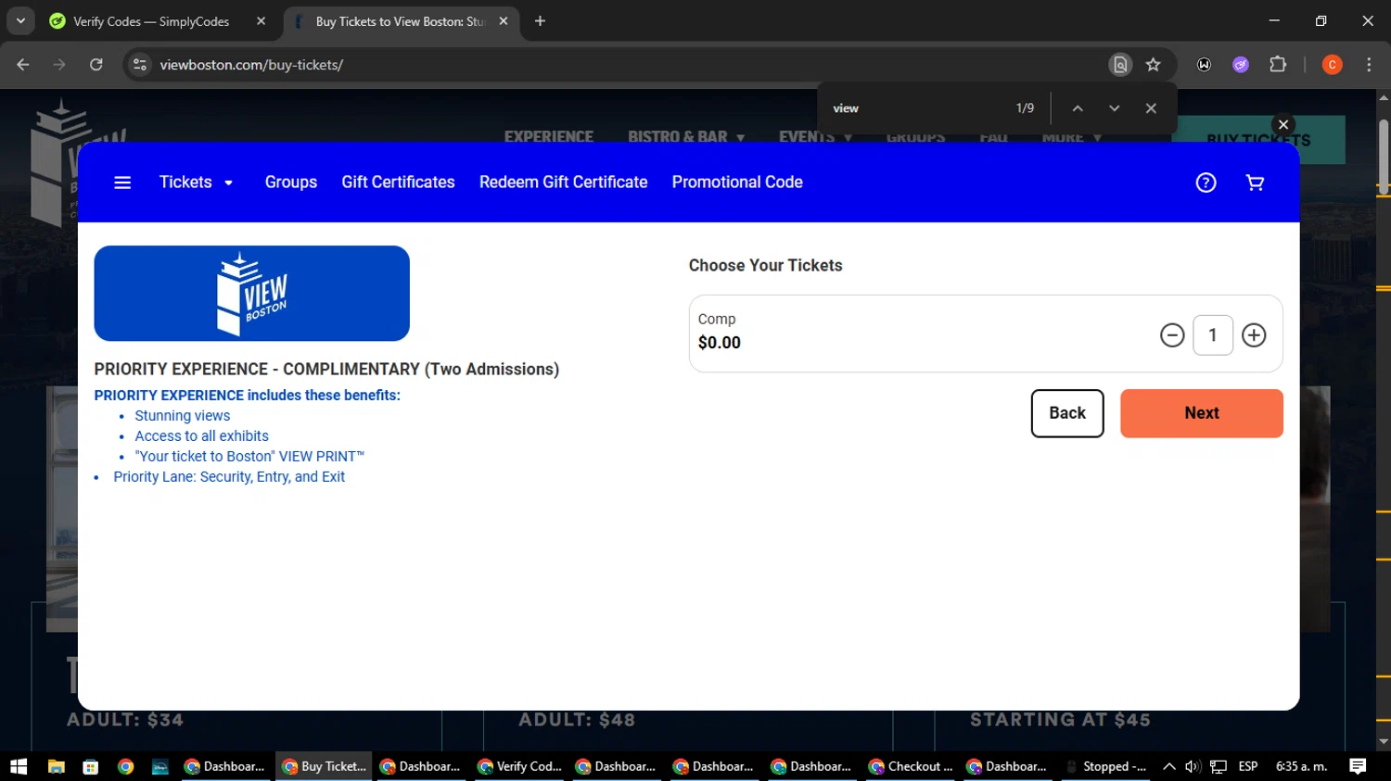The width and height of the screenshot is (1391, 781).
Task: Increase Comp ticket quantity with plus icon
Action: coord(1254,335)
